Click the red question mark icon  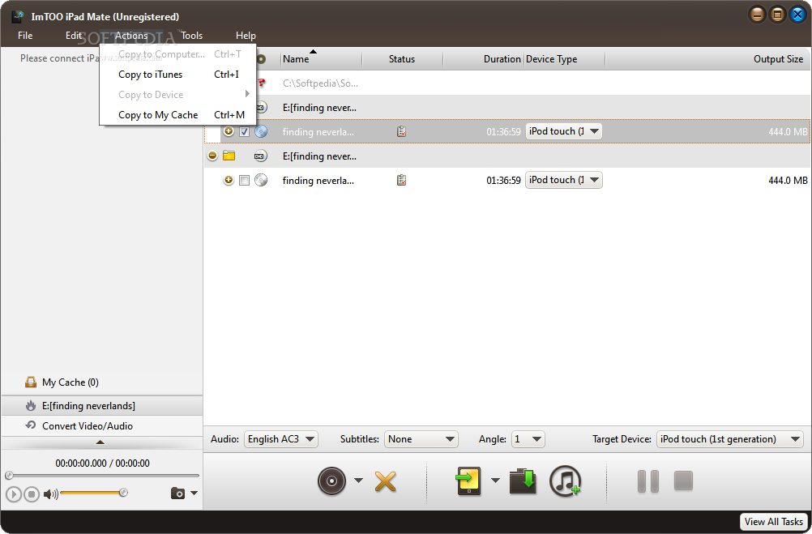pos(262,83)
